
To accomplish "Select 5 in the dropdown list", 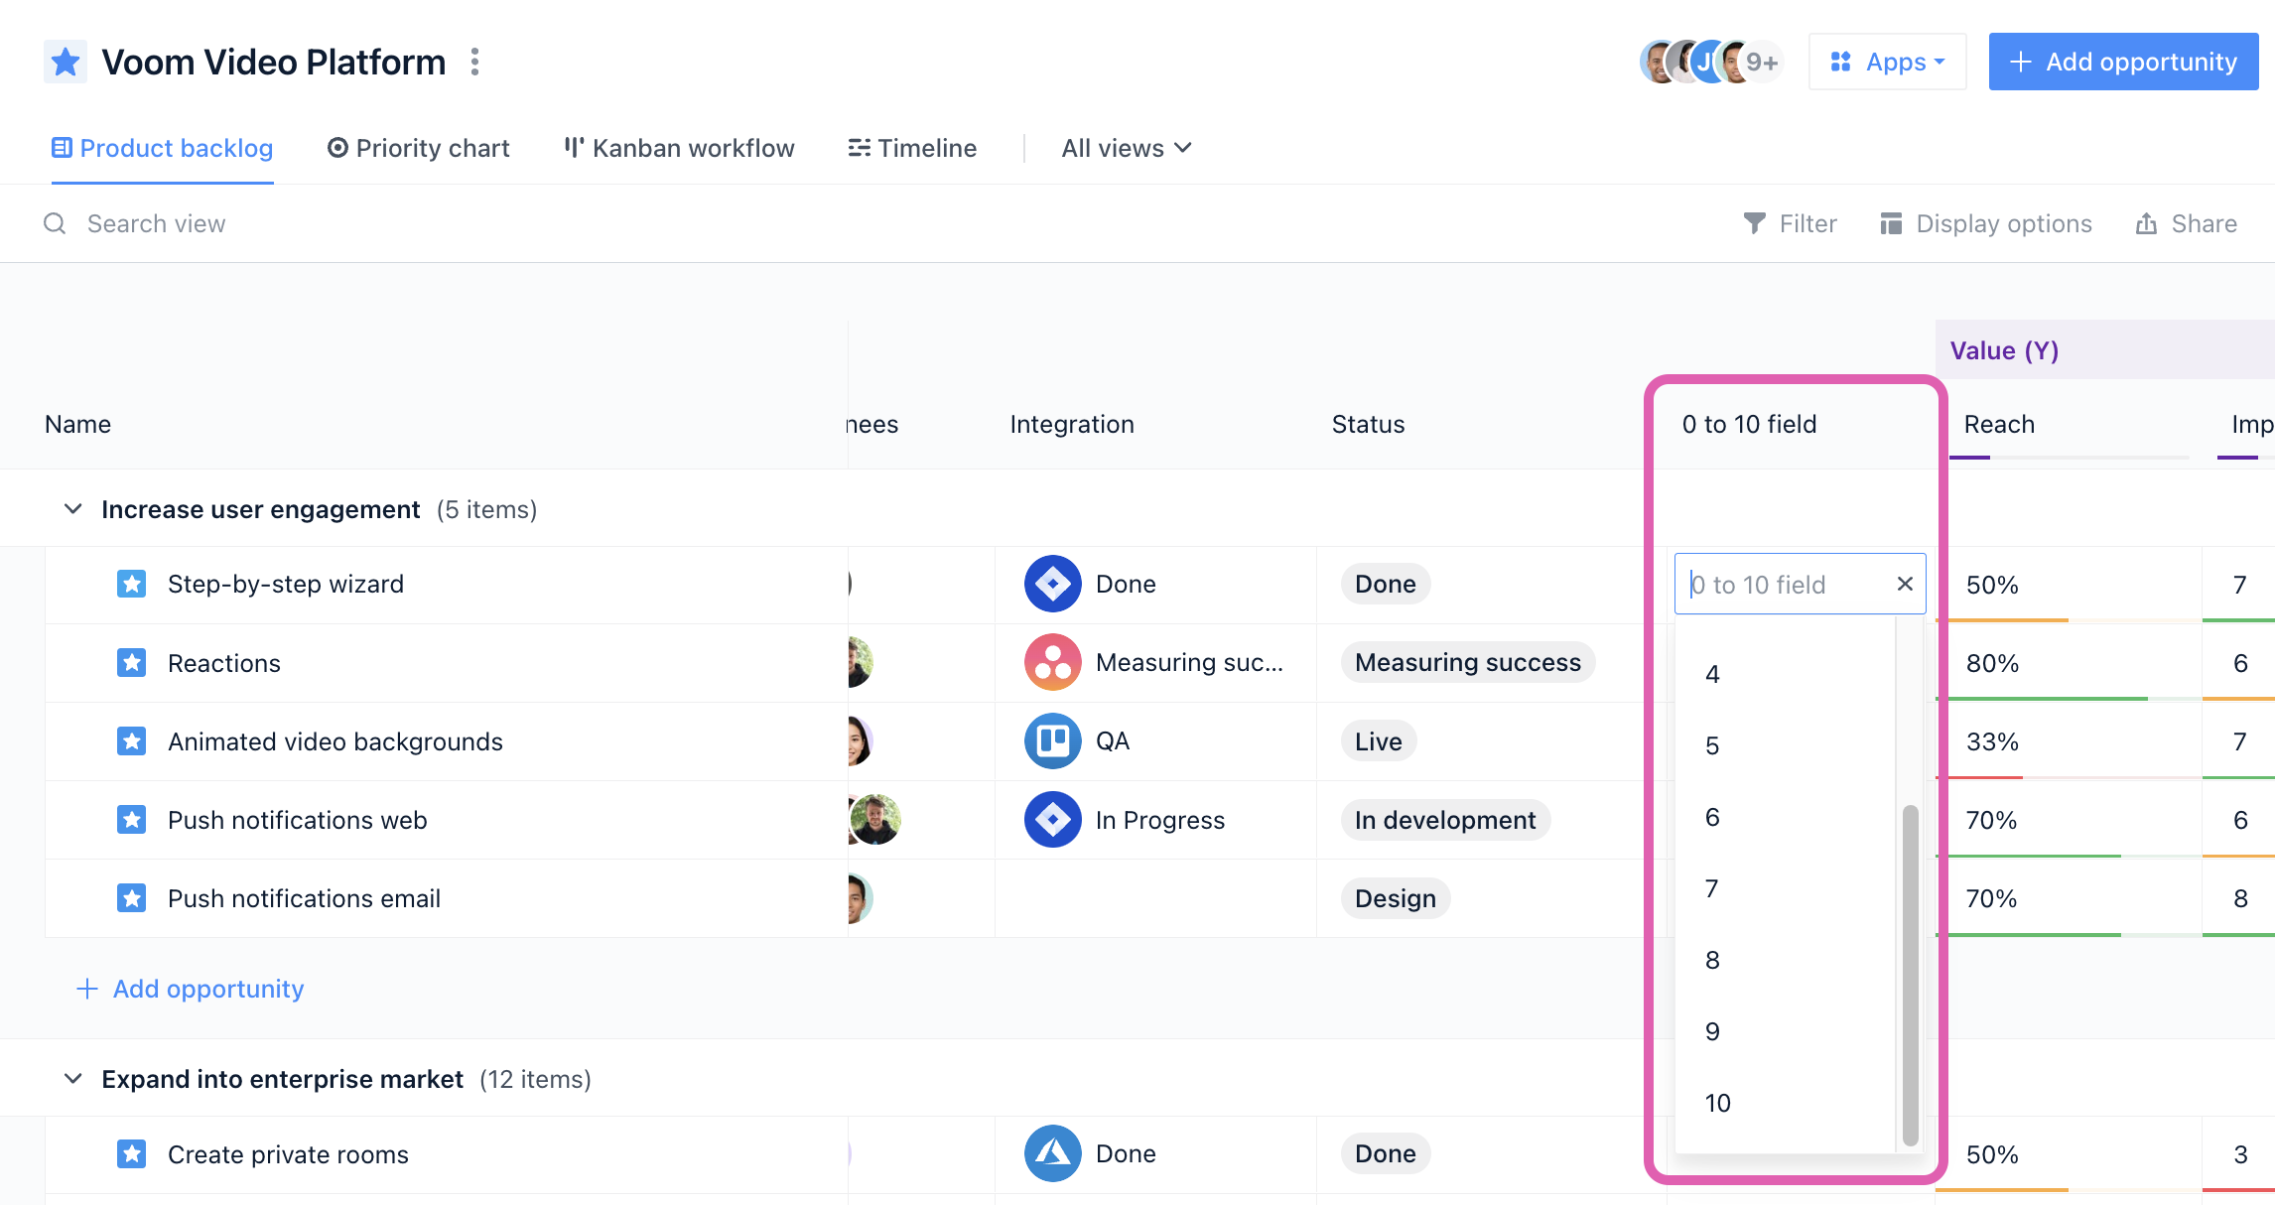I will coord(1785,745).
